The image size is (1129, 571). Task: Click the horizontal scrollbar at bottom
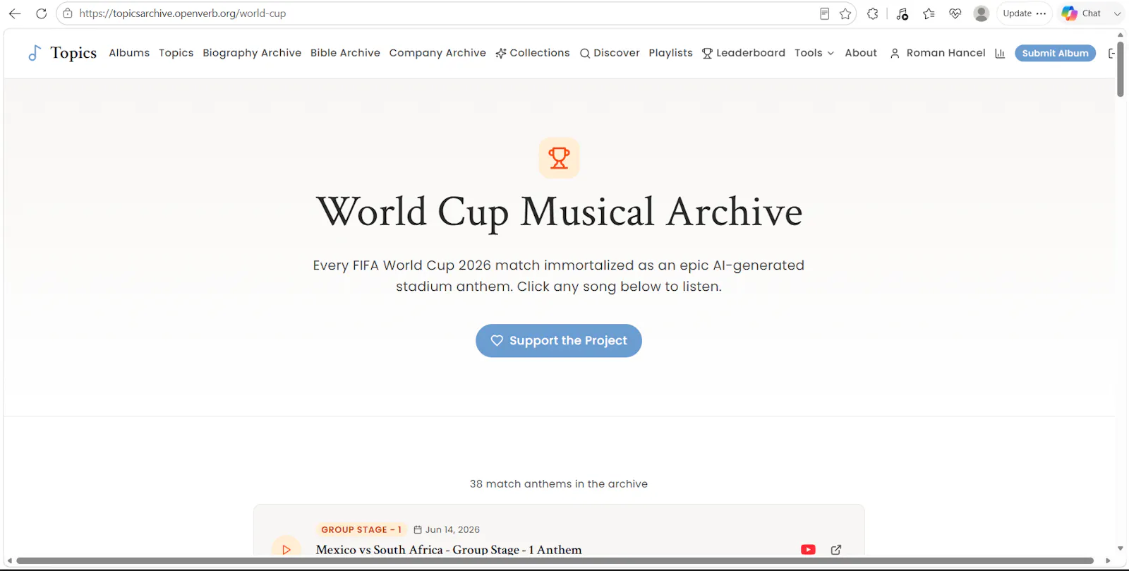[x=555, y=561]
